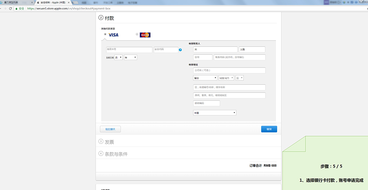Open the country dropdown showing 中国

click(215, 113)
